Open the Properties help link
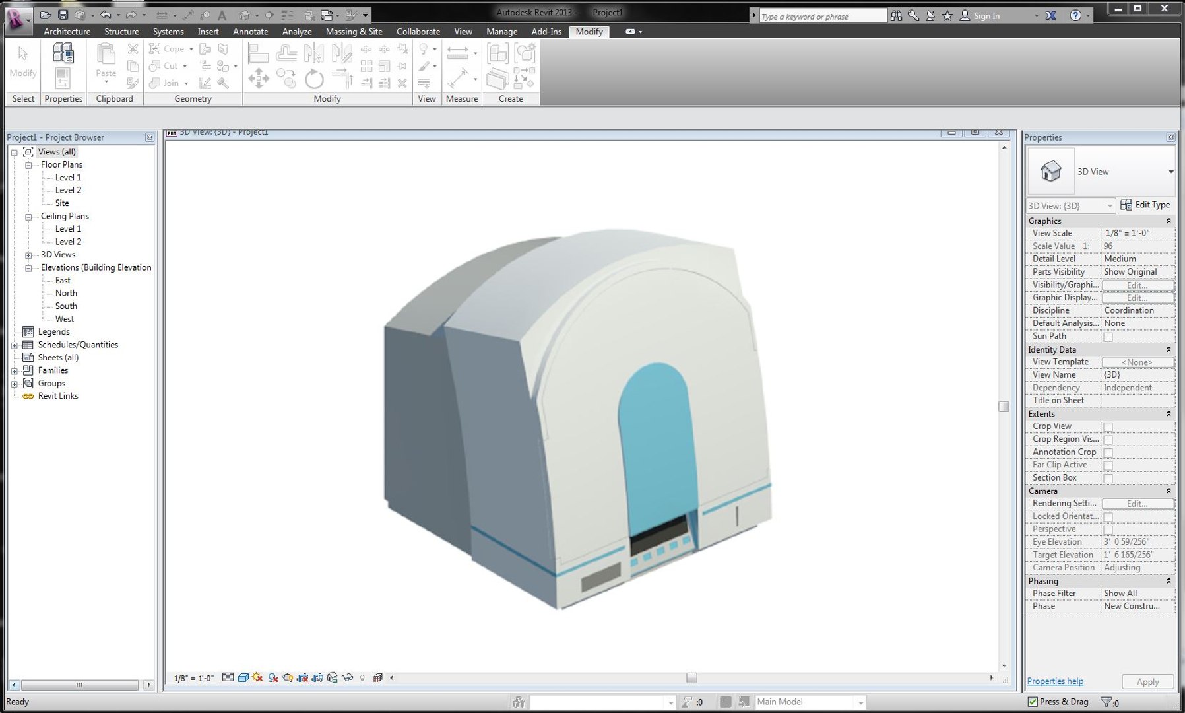The width and height of the screenshot is (1185, 713). pos(1055,681)
